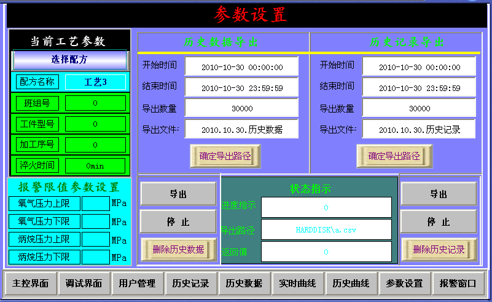Image resolution: width=492 pixels, height=302 pixels.
Task: Click the 删除历史记录 button
Action: 439,250
